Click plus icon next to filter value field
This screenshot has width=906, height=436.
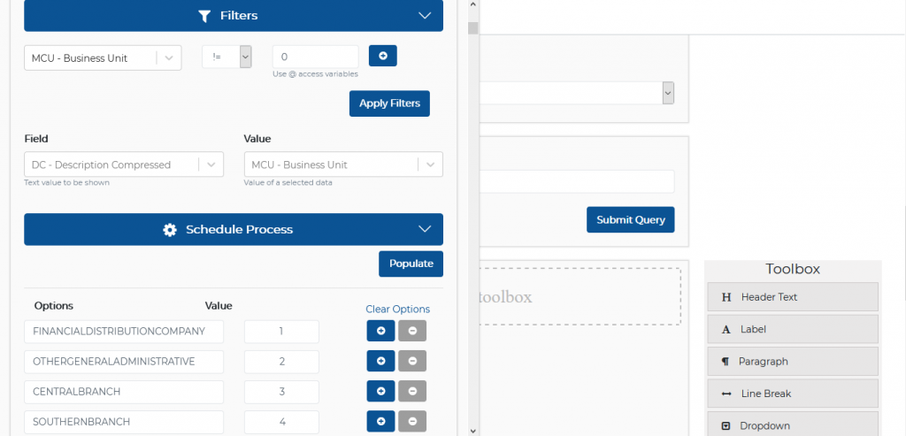point(382,56)
